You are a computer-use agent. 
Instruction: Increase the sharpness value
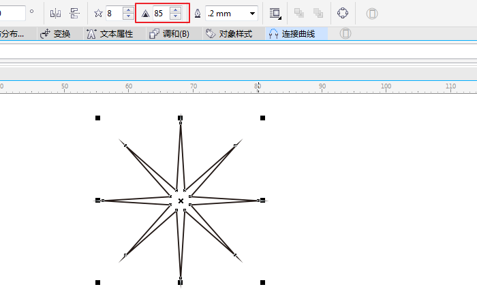click(x=176, y=10)
